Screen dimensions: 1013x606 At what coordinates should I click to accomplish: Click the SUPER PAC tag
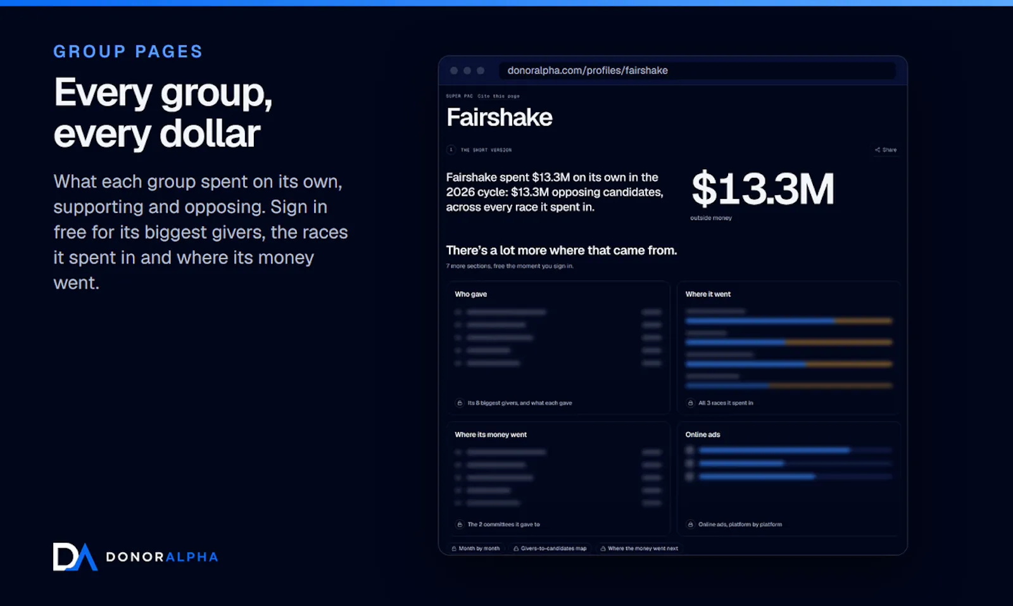coord(459,96)
